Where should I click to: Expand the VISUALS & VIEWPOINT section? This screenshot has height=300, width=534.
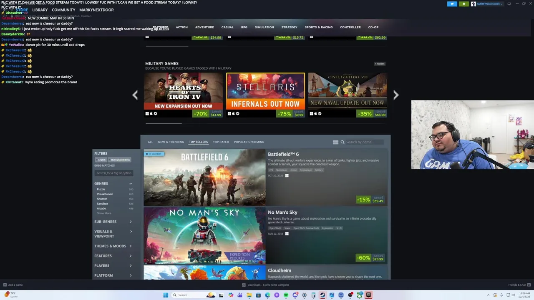coord(113,234)
